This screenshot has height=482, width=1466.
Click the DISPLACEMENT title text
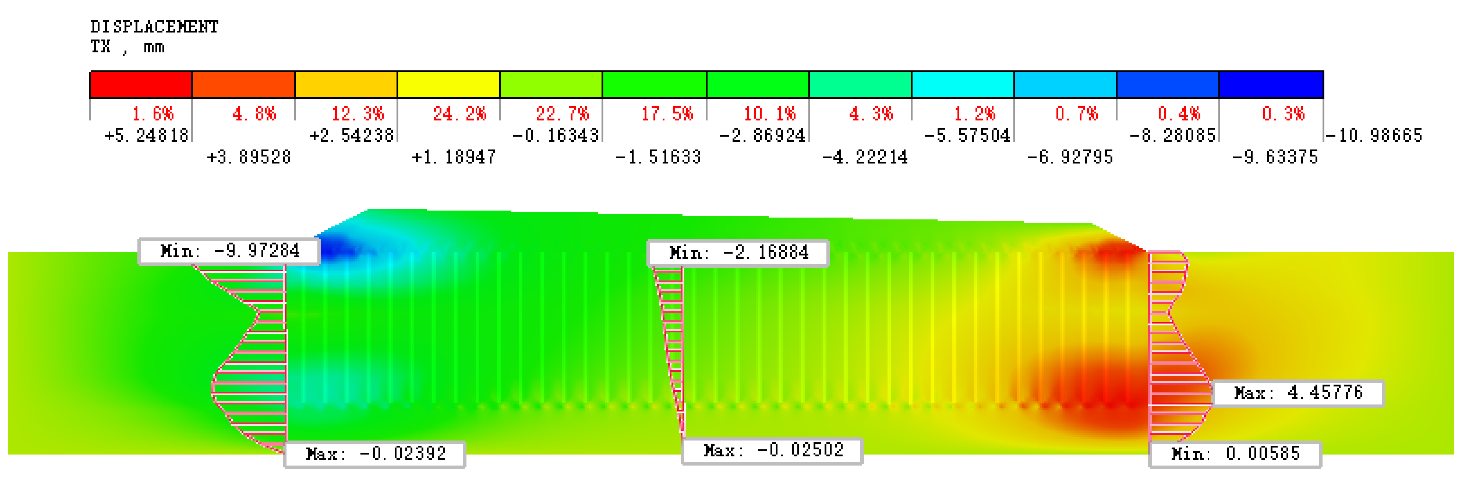[154, 26]
